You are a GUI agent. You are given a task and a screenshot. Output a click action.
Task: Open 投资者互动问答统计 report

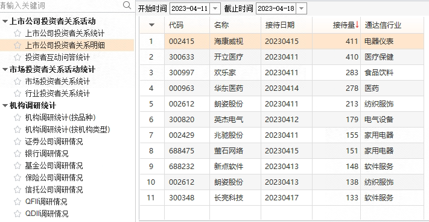pos(57,57)
